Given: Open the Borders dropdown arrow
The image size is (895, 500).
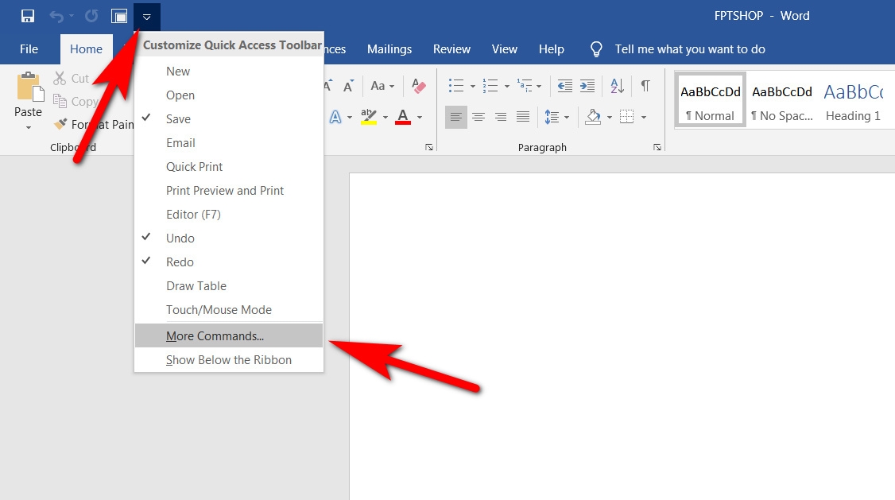Looking at the screenshot, I should click(642, 117).
